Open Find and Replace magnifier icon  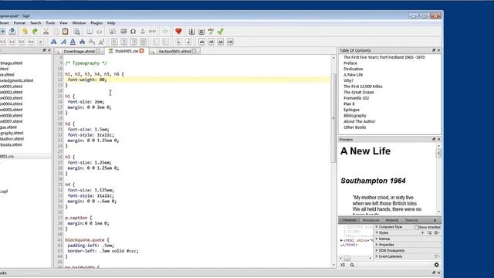(x=76, y=32)
